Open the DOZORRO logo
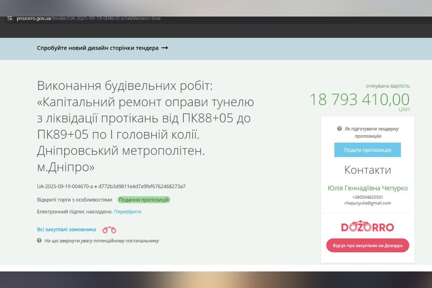 [368, 227]
